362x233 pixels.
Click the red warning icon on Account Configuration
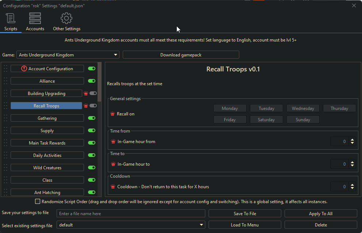(x=24, y=68)
